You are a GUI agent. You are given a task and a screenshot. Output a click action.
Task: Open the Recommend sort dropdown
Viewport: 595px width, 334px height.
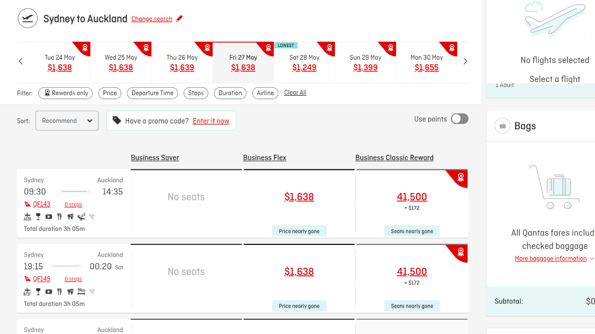coord(67,121)
